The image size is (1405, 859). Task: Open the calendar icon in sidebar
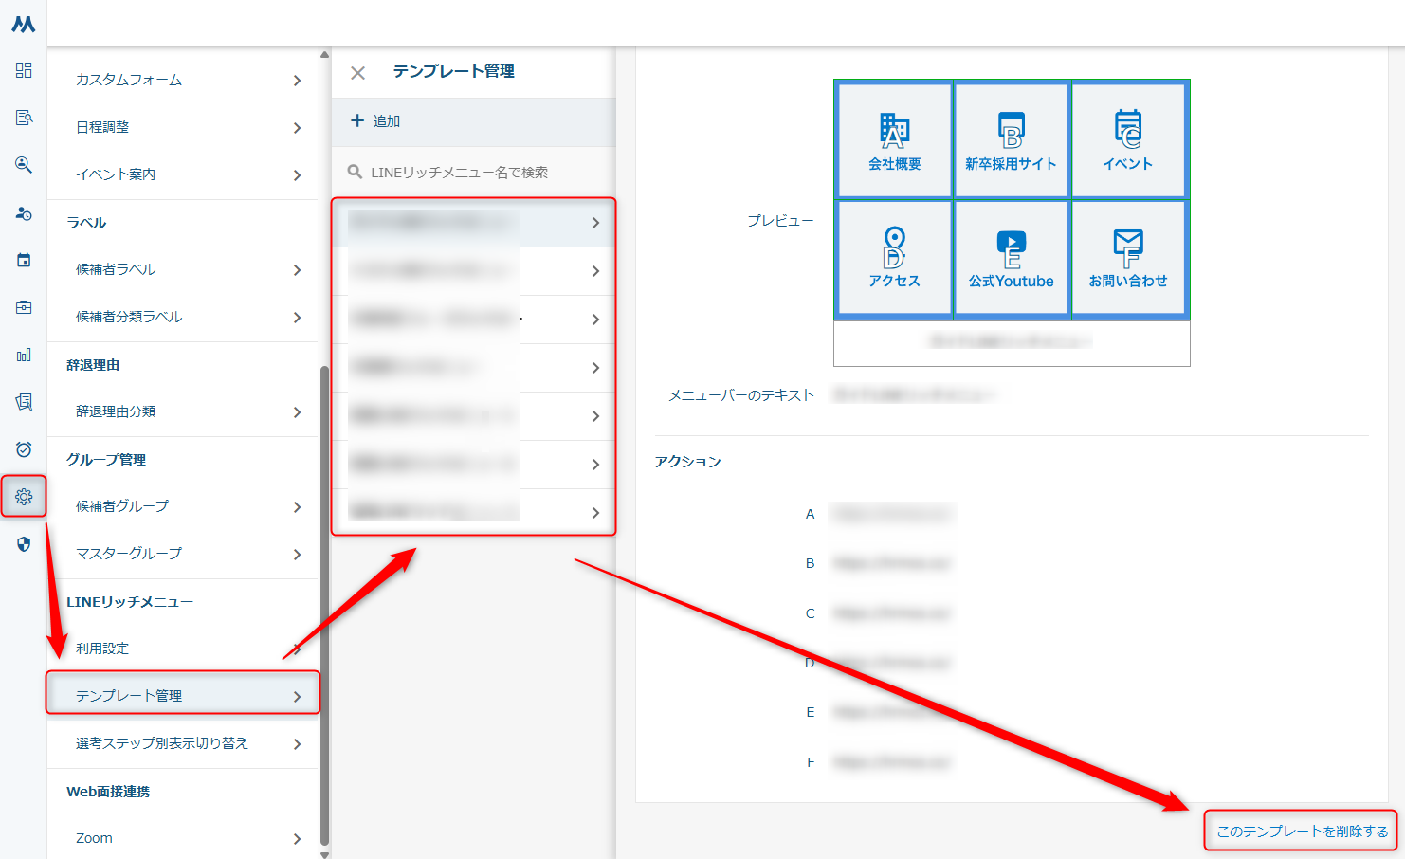coord(24,260)
